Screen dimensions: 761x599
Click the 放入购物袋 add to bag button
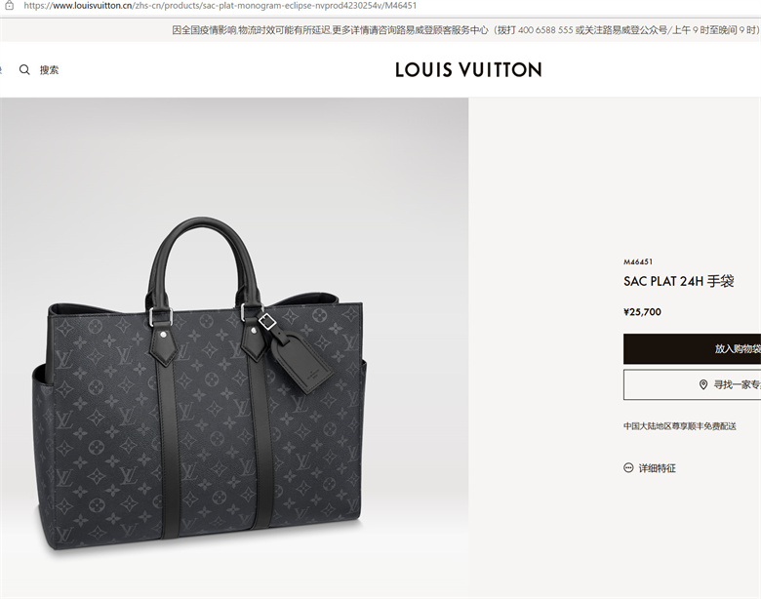pos(692,348)
